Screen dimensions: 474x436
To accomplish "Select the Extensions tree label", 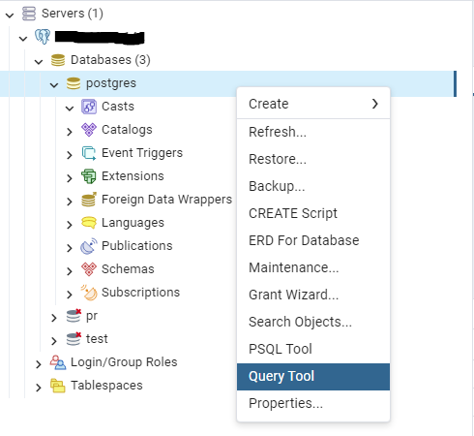I will coord(133,176).
